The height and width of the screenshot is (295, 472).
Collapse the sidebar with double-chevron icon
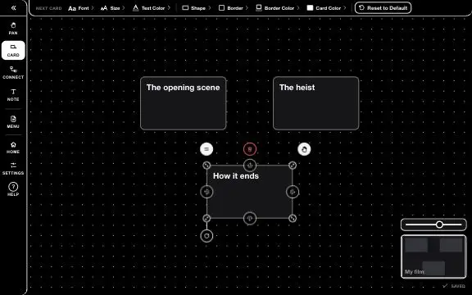(x=13, y=8)
